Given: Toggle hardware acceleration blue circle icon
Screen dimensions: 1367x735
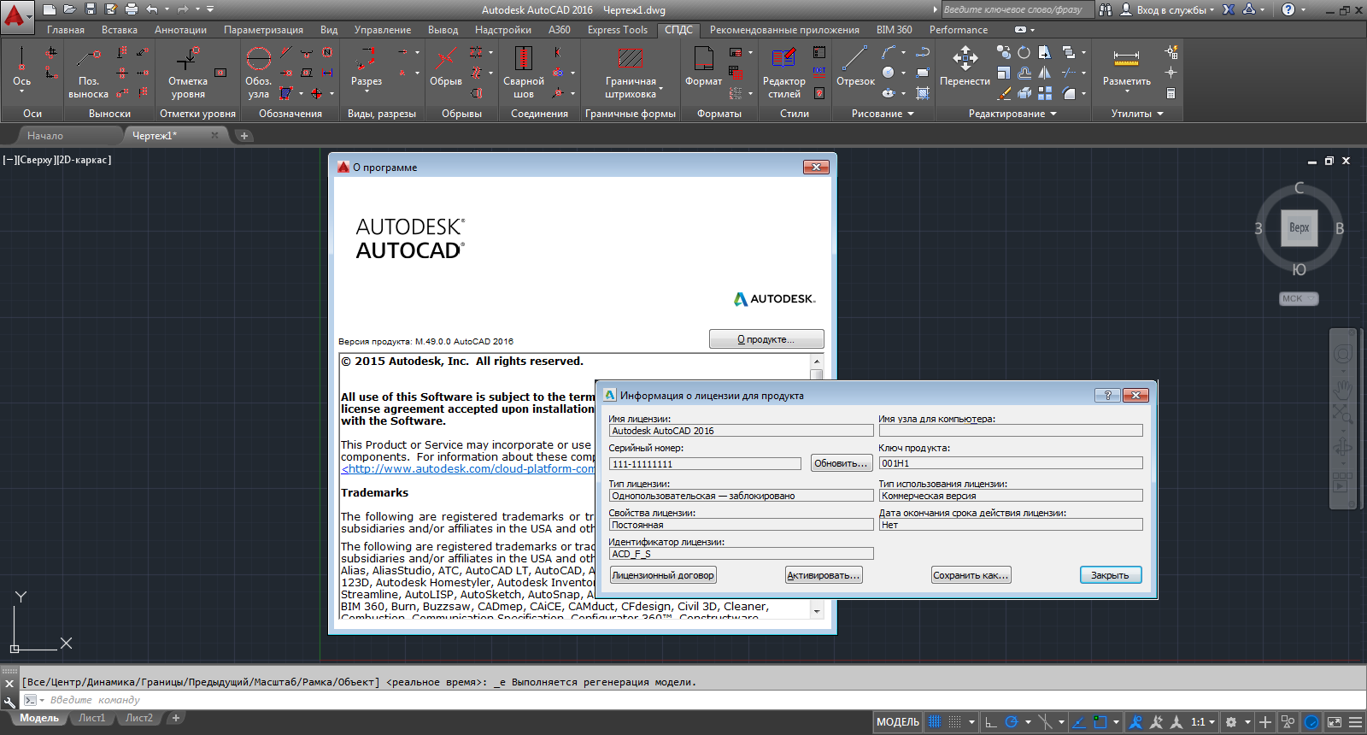Looking at the screenshot, I should point(1311,722).
